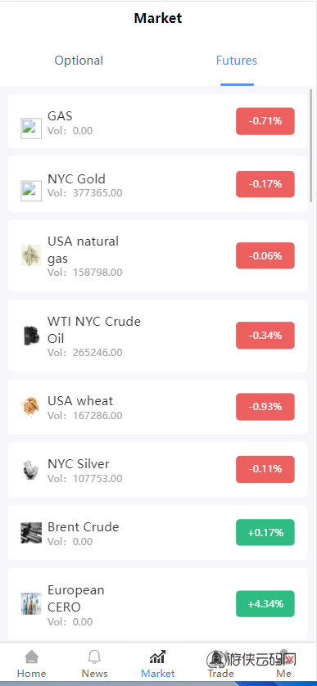
Task: Click Brent Crude +0.17% badge
Action: pos(265,532)
